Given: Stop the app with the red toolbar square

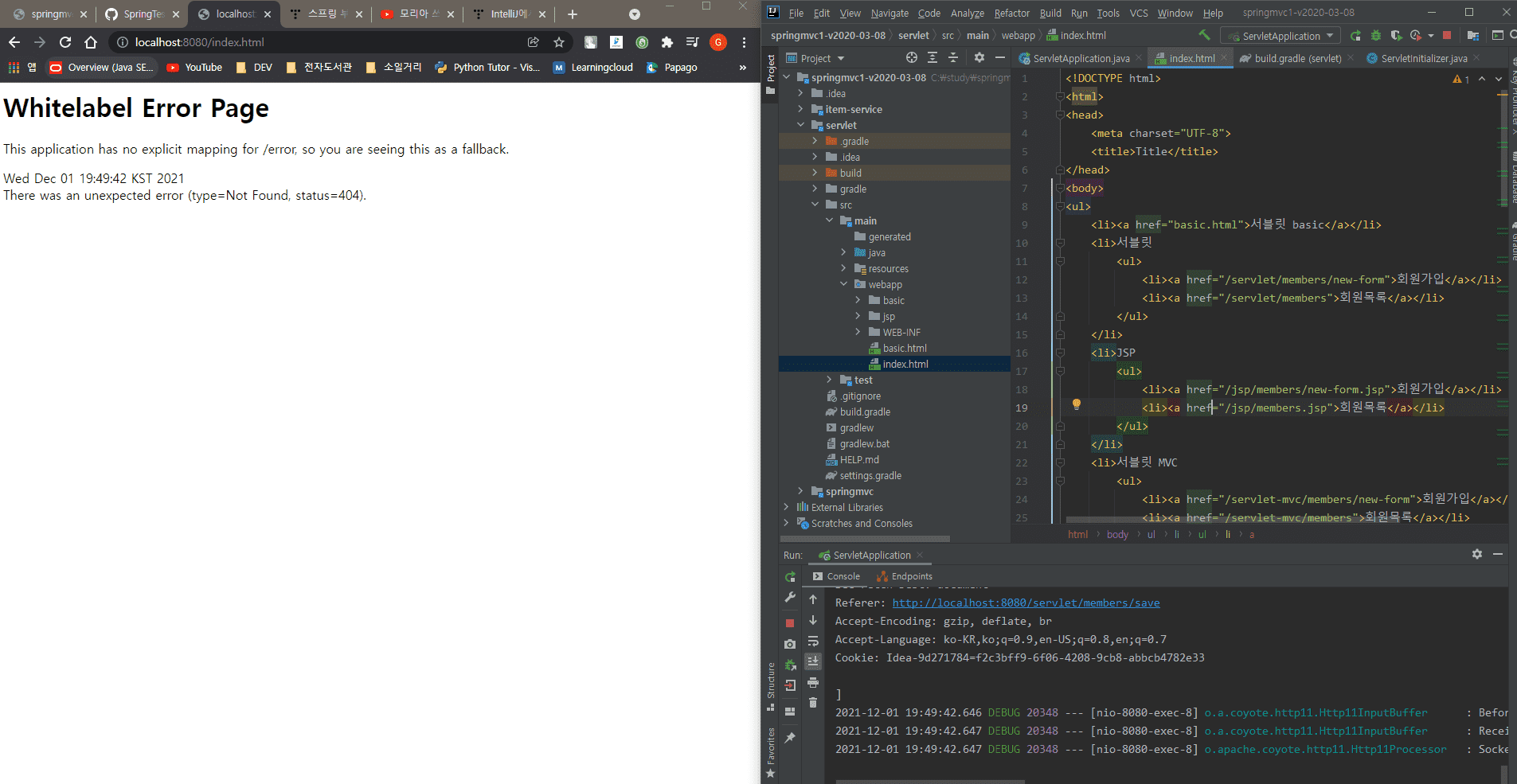Looking at the screenshot, I should click(1447, 36).
